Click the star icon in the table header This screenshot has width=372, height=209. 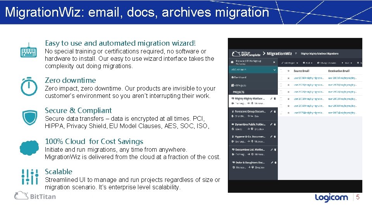tap(288, 71)
